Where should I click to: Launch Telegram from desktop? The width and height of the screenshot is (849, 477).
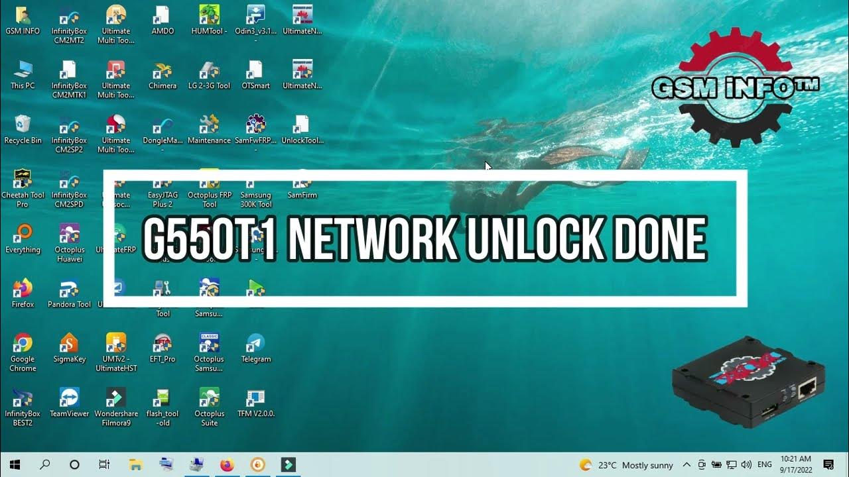click(x=256, y=348)
